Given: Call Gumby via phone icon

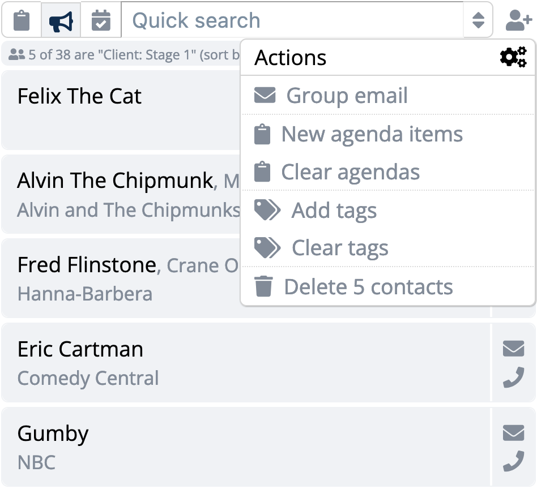Looking at the screenshot, I should (x=513, y=461).
